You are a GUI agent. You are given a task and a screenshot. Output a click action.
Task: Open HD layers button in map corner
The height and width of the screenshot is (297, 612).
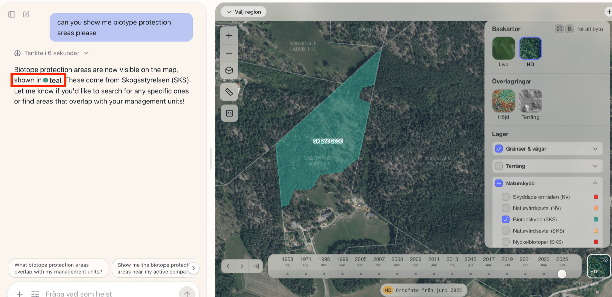point(598,266)
